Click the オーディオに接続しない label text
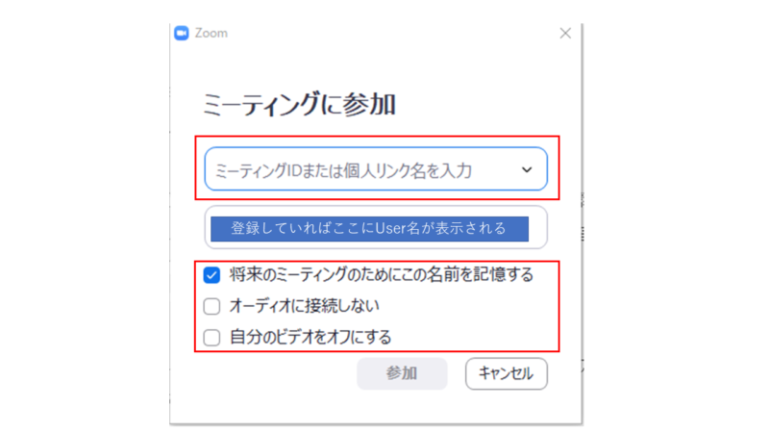The width and height of the screenshot is (769, 433). (304, 306)
